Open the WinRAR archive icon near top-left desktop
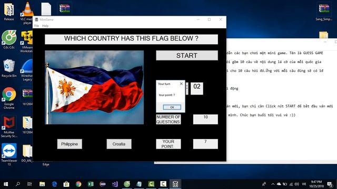Viewport: 337px width, 189px height. tap(65, 8)
